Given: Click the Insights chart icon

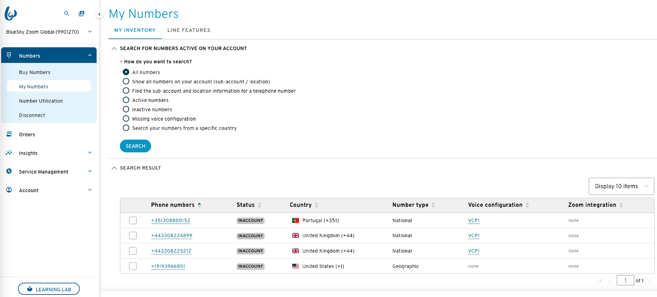Looking at the screenshot, I should point(9,153).
